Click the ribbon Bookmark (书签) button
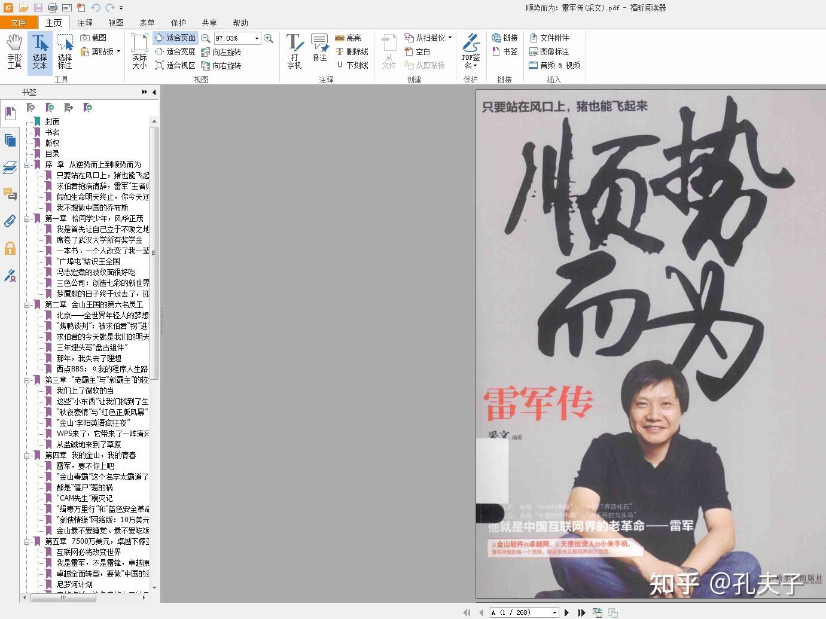This screenshot has height=619, width=826. [x=505, y=51]
